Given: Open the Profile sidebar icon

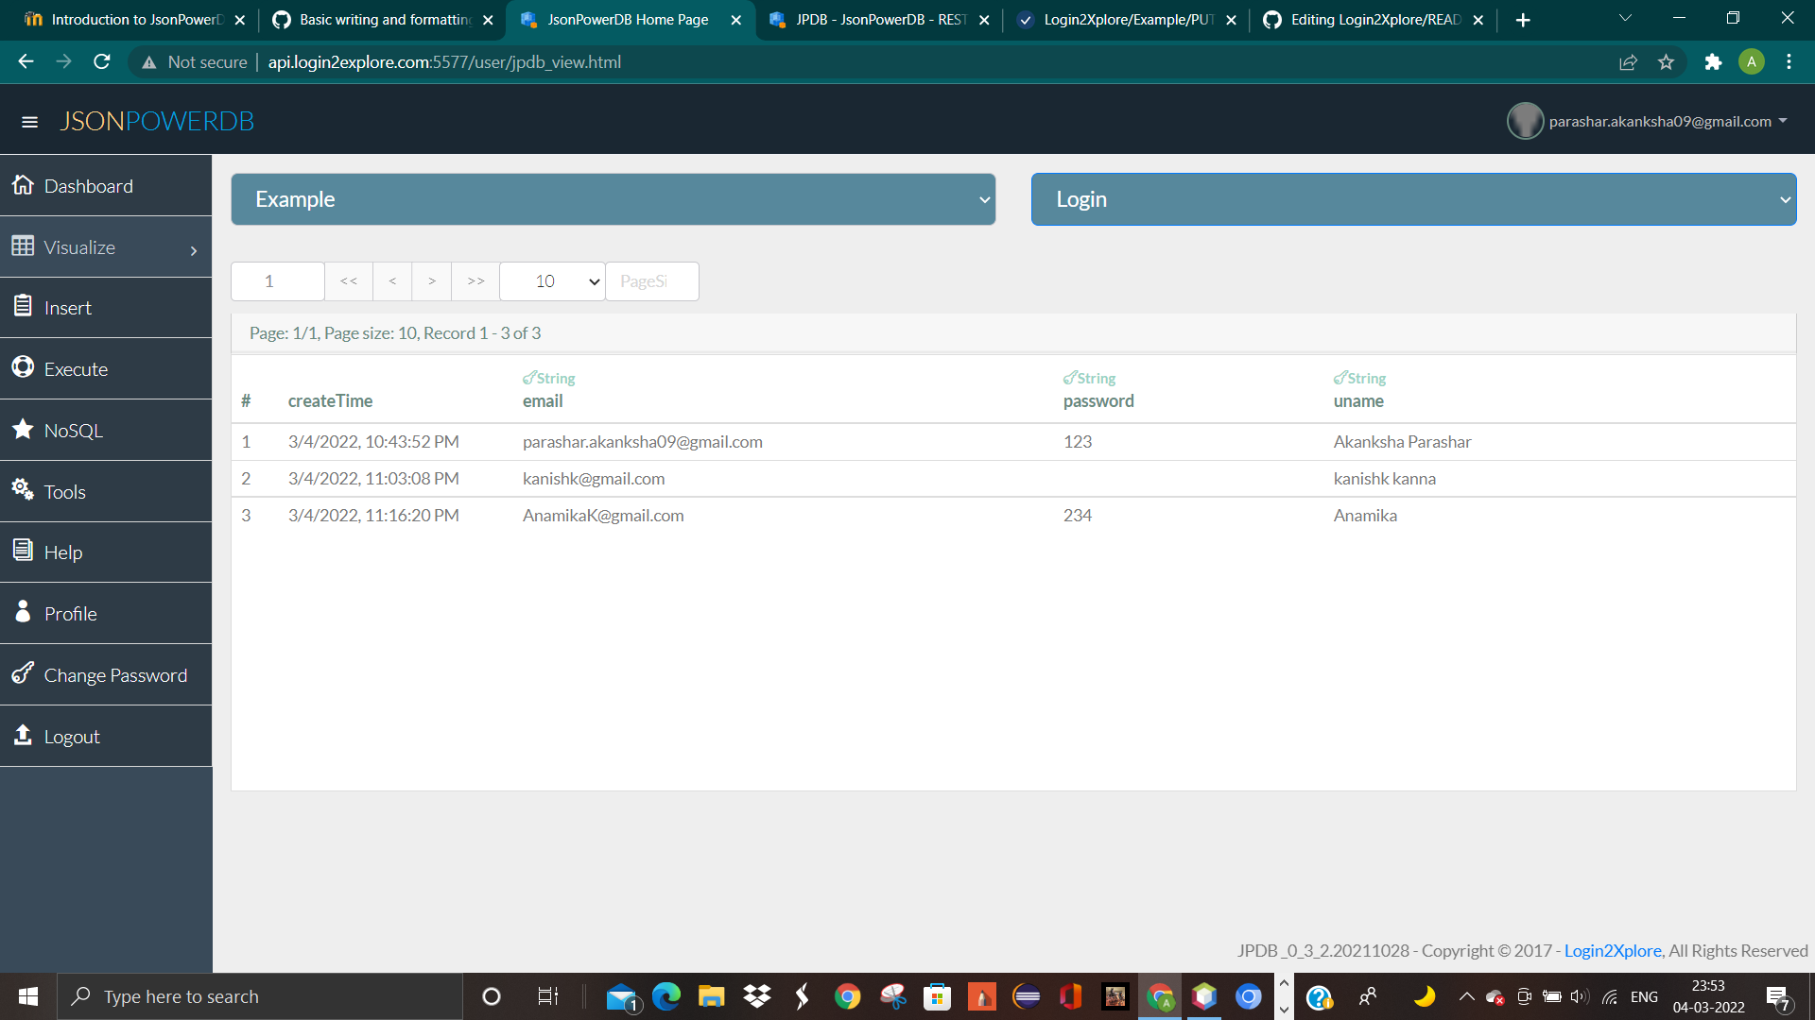Looking at the screenshot, I should [23, 612].
